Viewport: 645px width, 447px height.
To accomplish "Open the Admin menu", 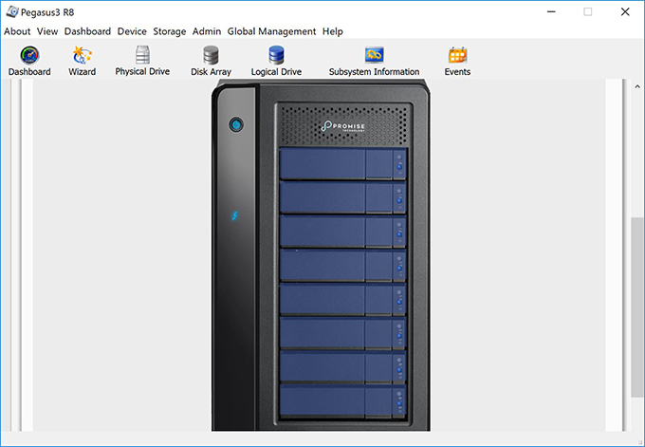I will (x=207, y=31).
